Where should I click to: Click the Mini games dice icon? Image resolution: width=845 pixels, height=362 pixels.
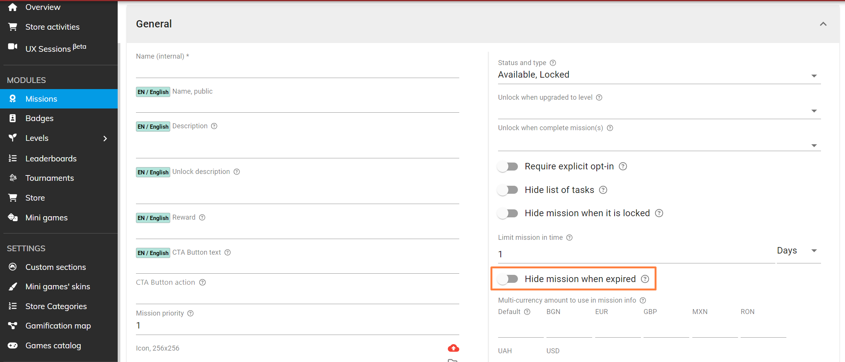coord(13,217)
